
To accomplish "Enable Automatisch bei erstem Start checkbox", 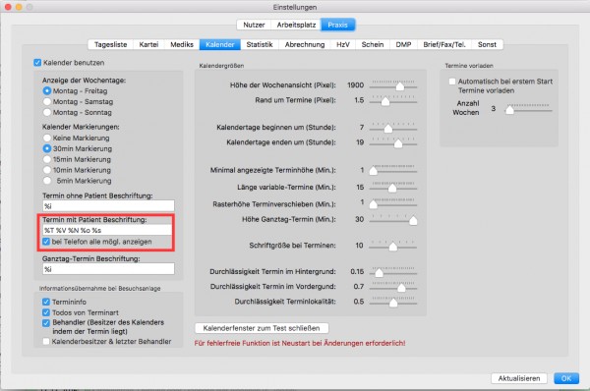I will [x=452, y=82].
